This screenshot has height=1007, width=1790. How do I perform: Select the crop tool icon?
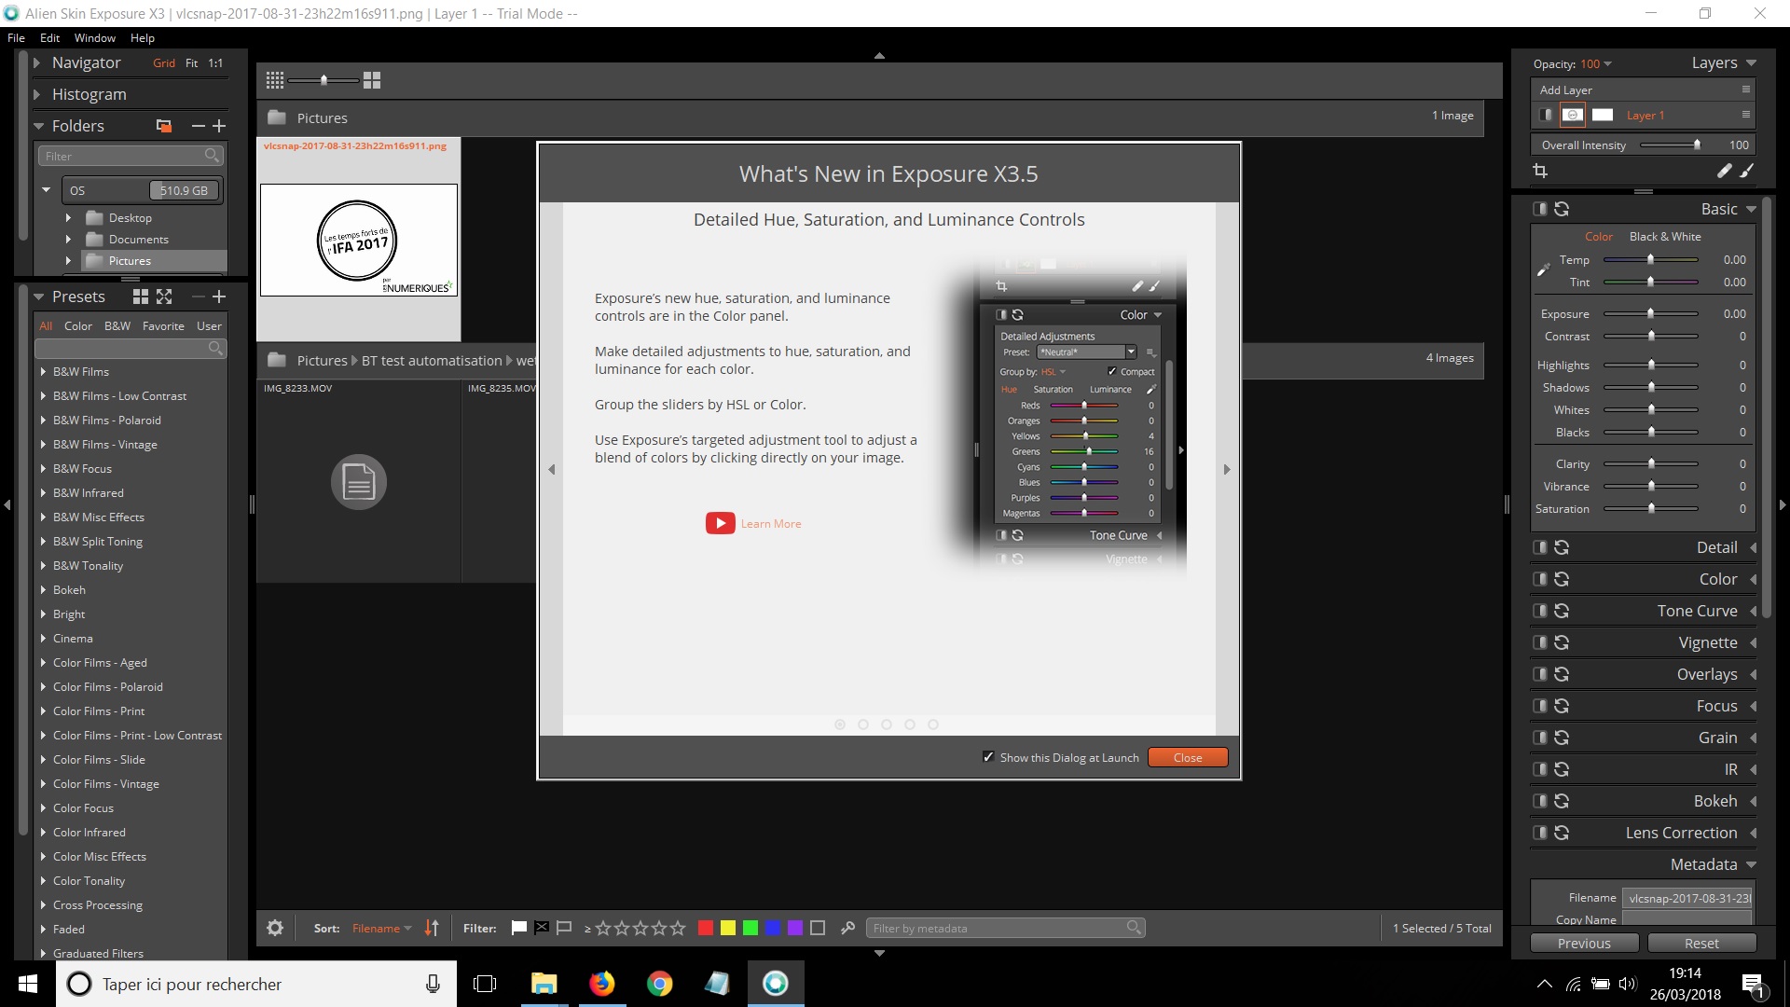pos(1540,171)
